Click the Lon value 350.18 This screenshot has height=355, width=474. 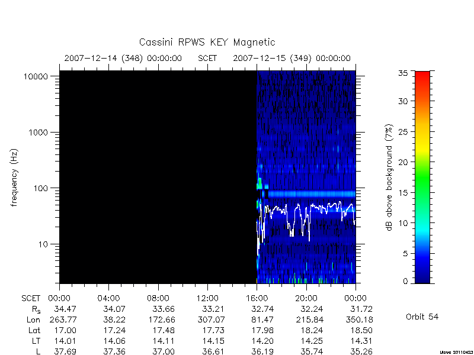(359, 319)
